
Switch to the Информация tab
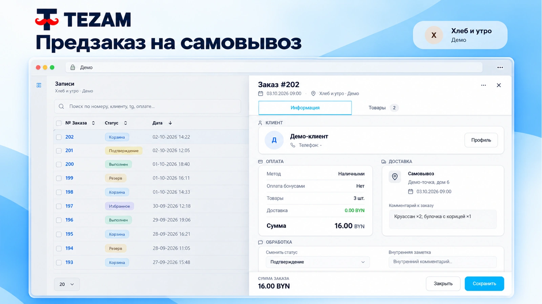[x=305, y=108]
